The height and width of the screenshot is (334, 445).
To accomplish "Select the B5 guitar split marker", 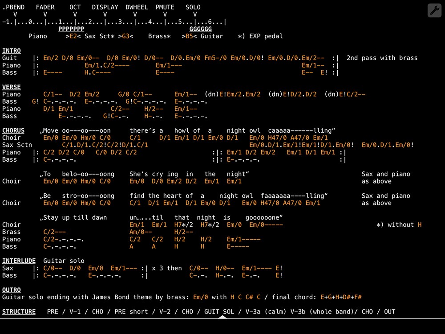I will [189, 36].
